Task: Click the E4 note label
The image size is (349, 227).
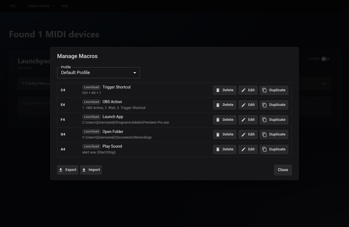Action: 63,105
